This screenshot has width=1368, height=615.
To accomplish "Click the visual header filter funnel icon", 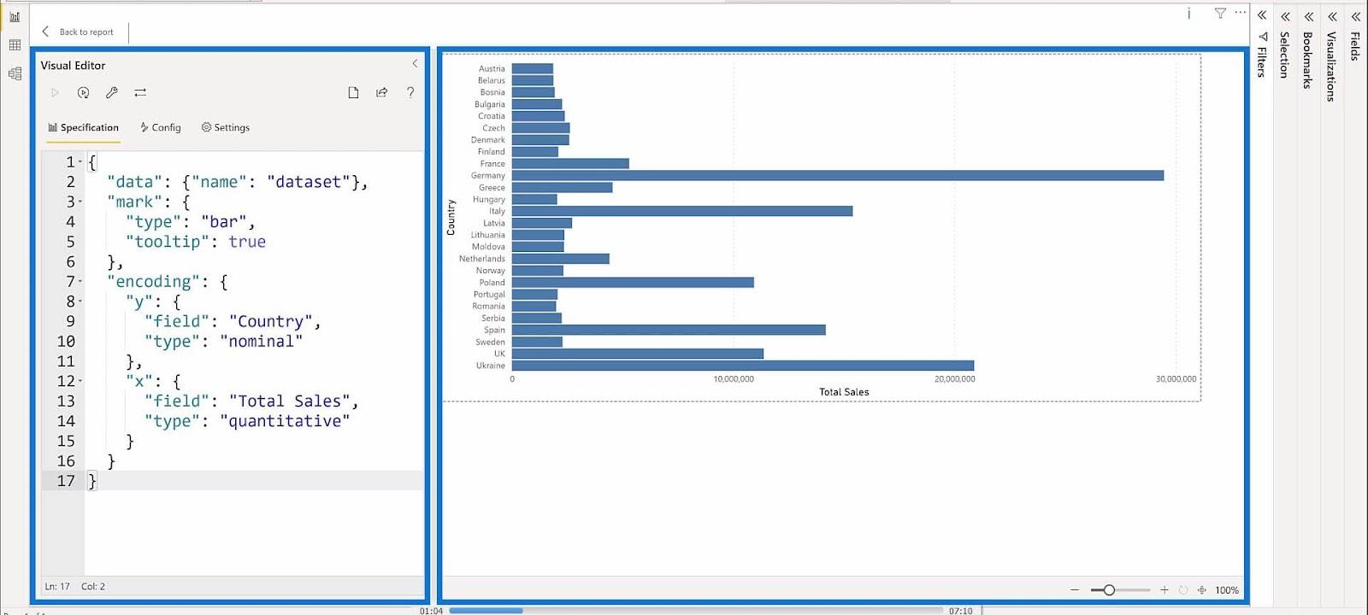I will pyautogui.click(x=1220, y=13).
